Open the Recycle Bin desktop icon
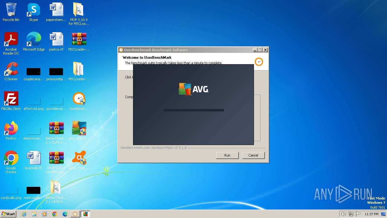This screenshot has height=218, width=387. click(11, 12)
